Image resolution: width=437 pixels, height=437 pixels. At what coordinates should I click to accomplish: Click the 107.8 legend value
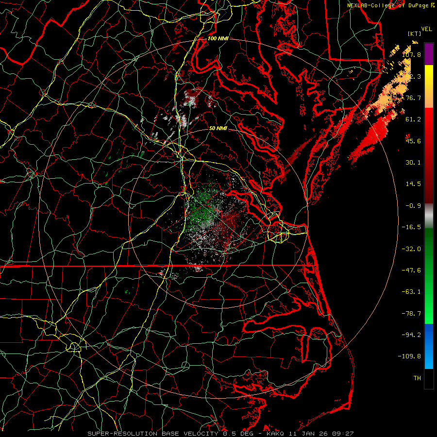coord(411,55)
